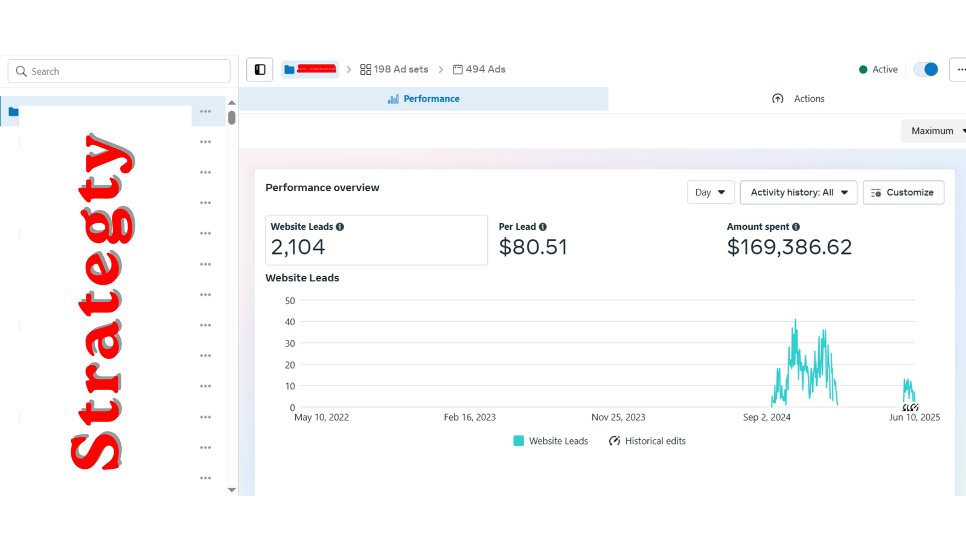Click the Performance bar chart icon
Viewport: 966px width, 543px height.
[x=393, y=99]
